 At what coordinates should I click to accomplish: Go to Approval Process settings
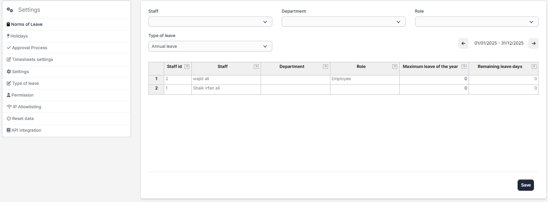29,48
